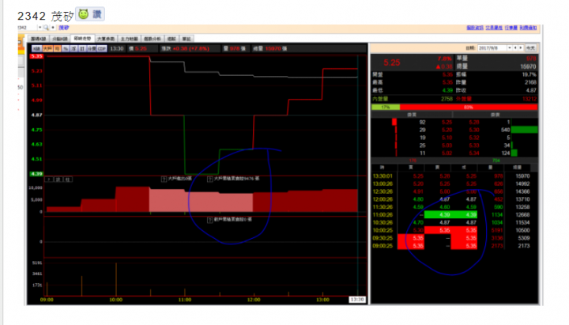Viewport: 569px width, 325px height.
Task: Switch to the 個股分析 tab
Action: tap(153, 39)
